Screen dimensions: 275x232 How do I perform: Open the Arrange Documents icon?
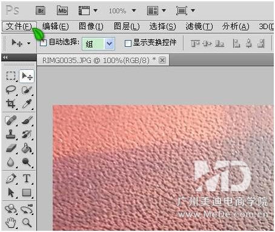pyautogui.click(x=153, y=10)
